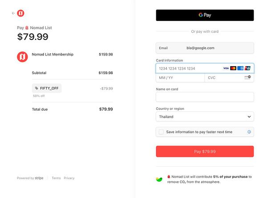
Task: Click the Visa card icon
Action: coord(226,68)
